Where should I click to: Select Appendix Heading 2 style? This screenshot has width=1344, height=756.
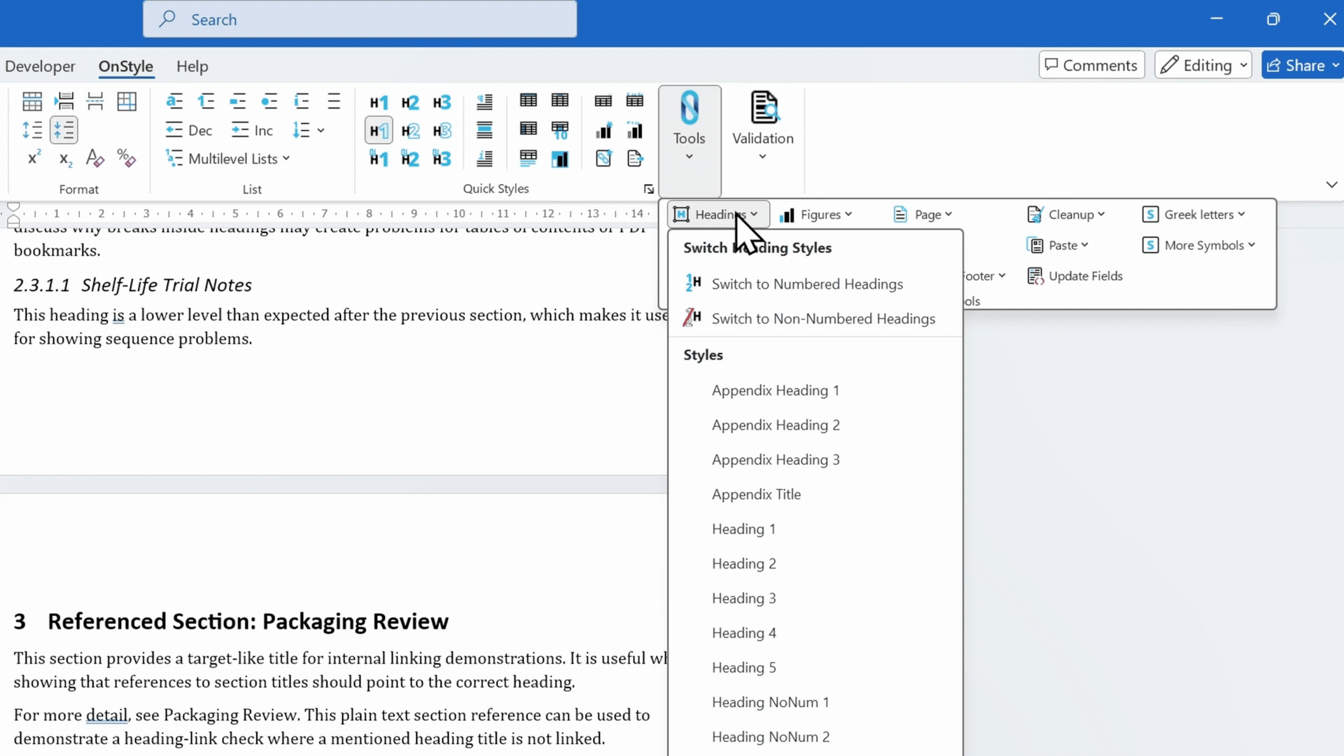pyautogui.click(x=815, y=425)
